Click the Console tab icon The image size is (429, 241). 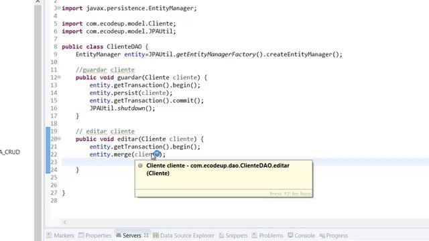290,235
